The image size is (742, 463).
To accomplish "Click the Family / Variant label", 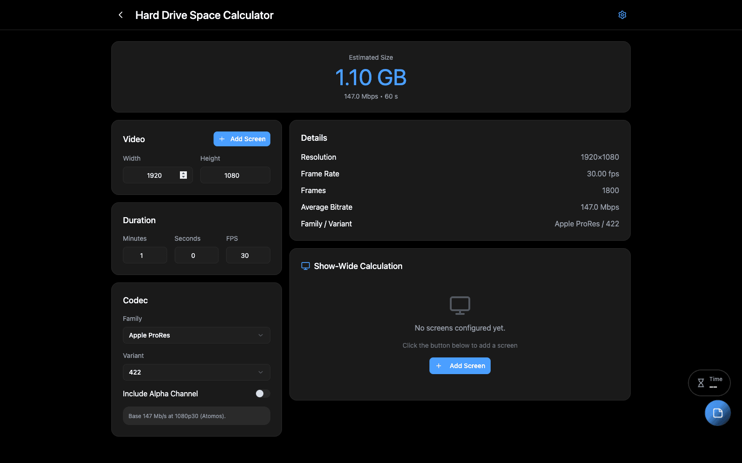I will coord(326,224).
